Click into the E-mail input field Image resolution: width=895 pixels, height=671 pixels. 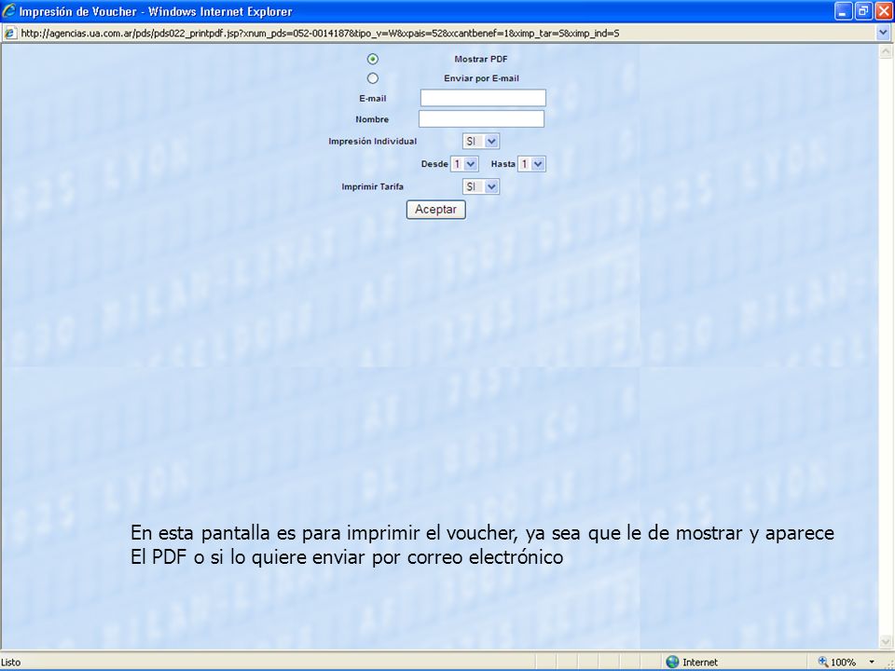click(483, 98)
